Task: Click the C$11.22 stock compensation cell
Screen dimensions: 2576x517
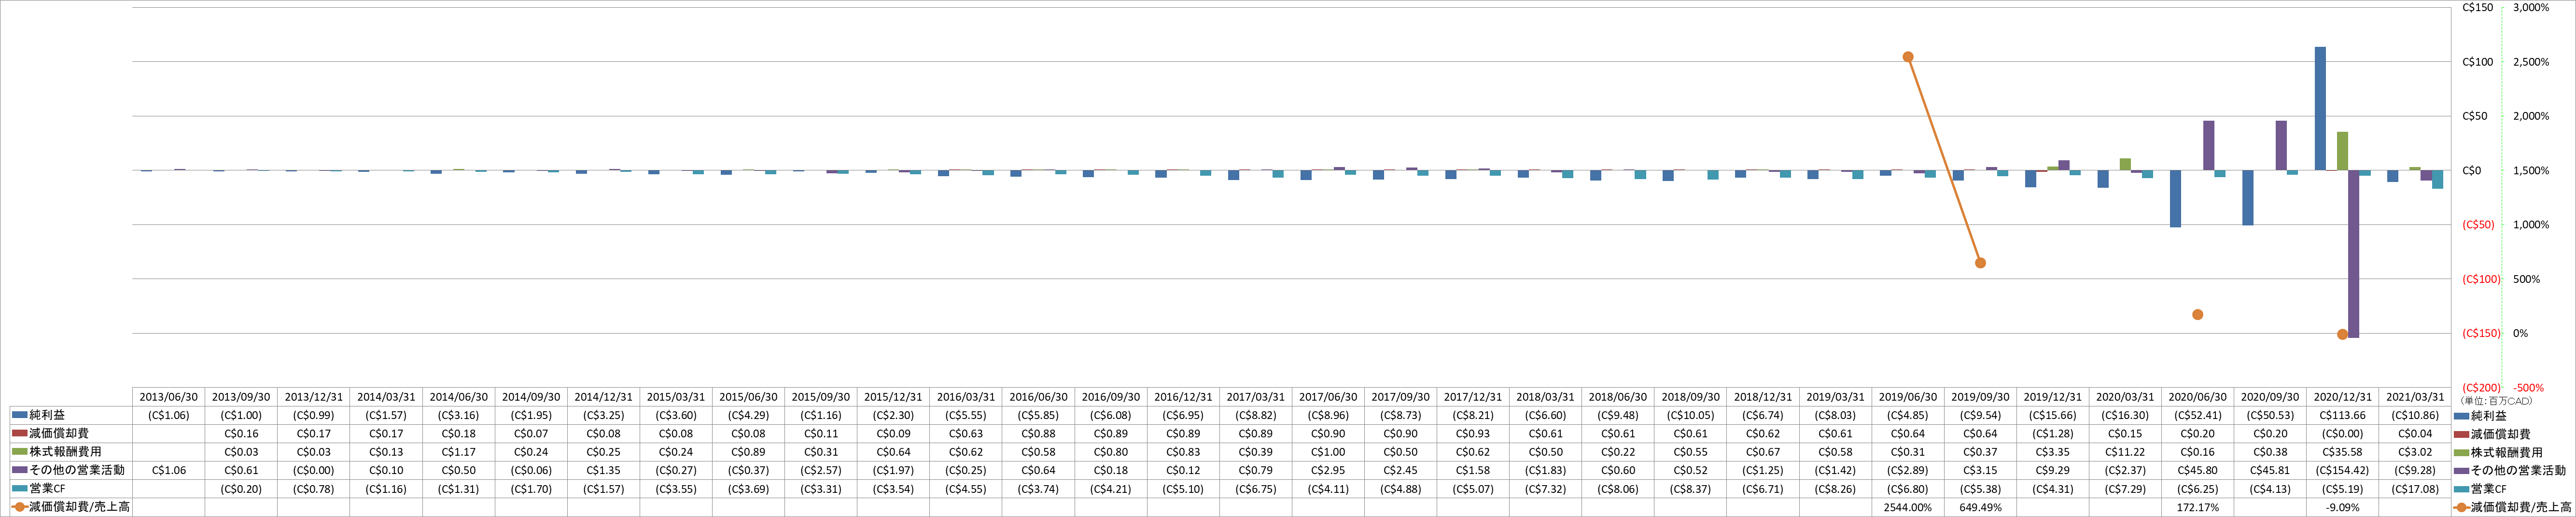Action: point(2125,452)
